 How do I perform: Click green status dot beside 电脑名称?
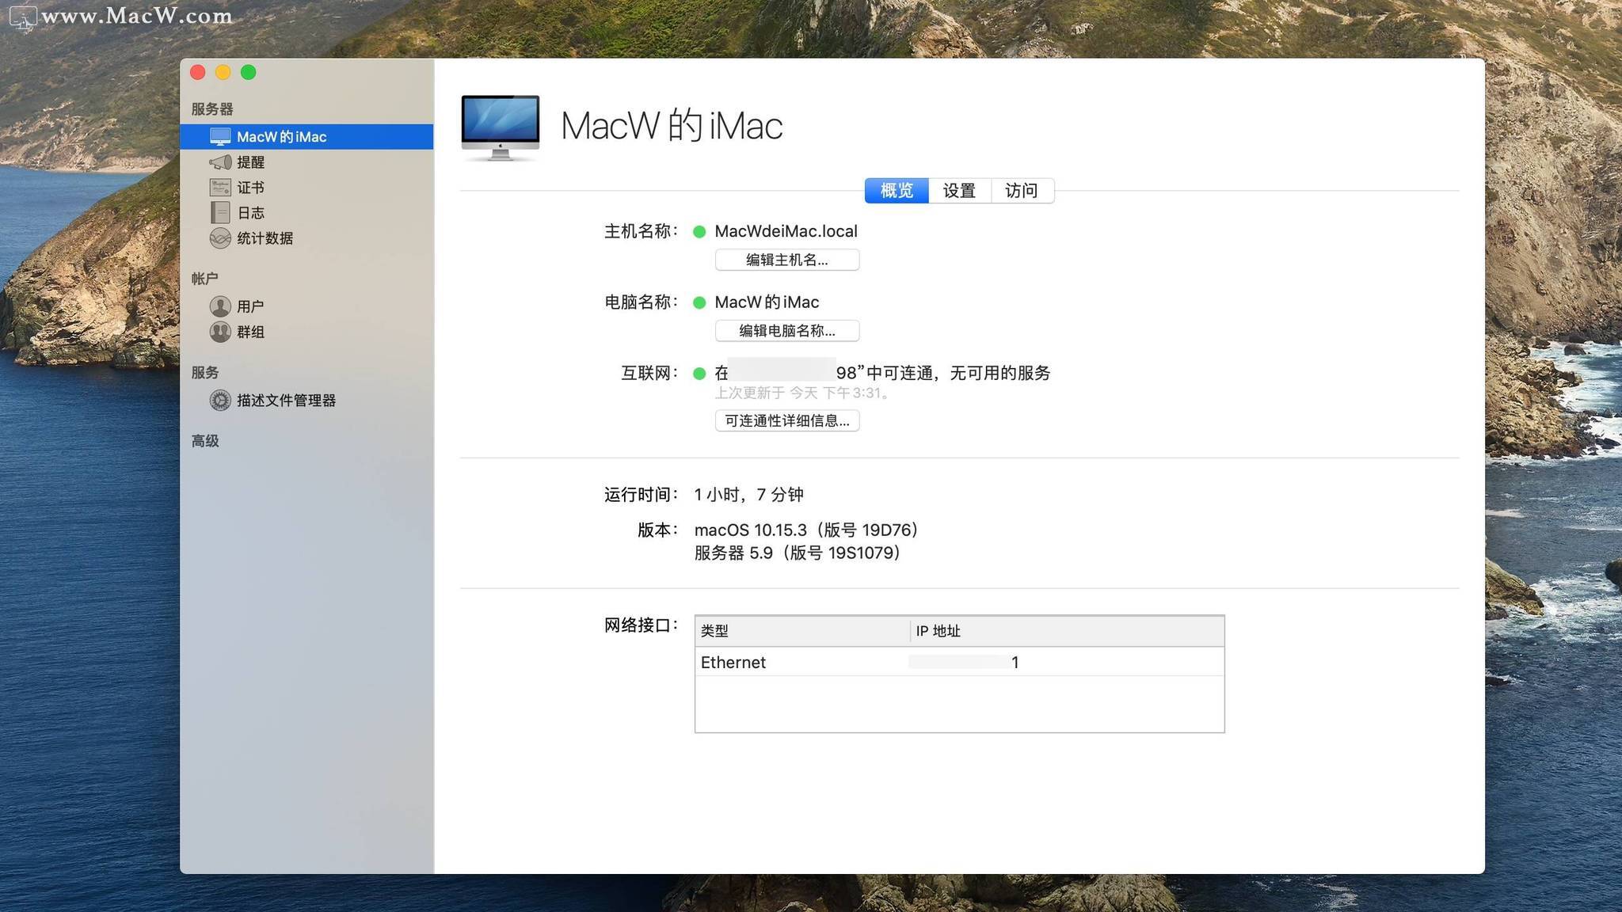699,302
